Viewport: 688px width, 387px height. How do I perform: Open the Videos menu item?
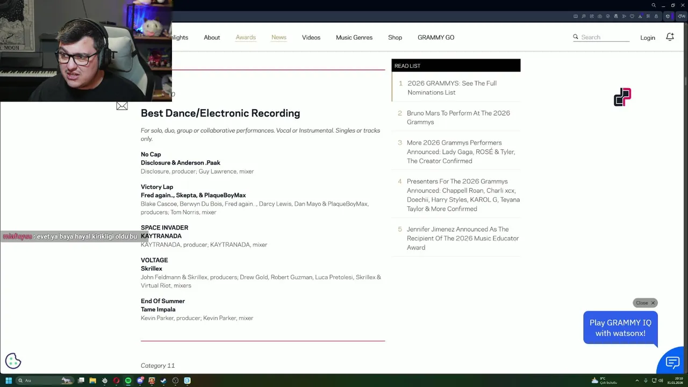[x=311, y=37]
